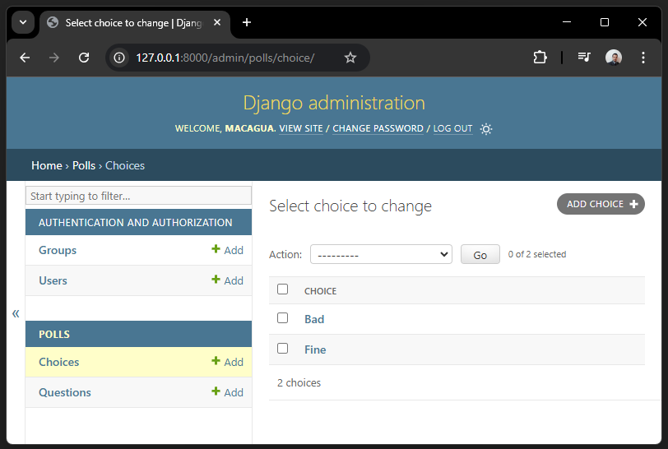
Task: Check the box for the Bad choice
Action: [x=282, y=318]
